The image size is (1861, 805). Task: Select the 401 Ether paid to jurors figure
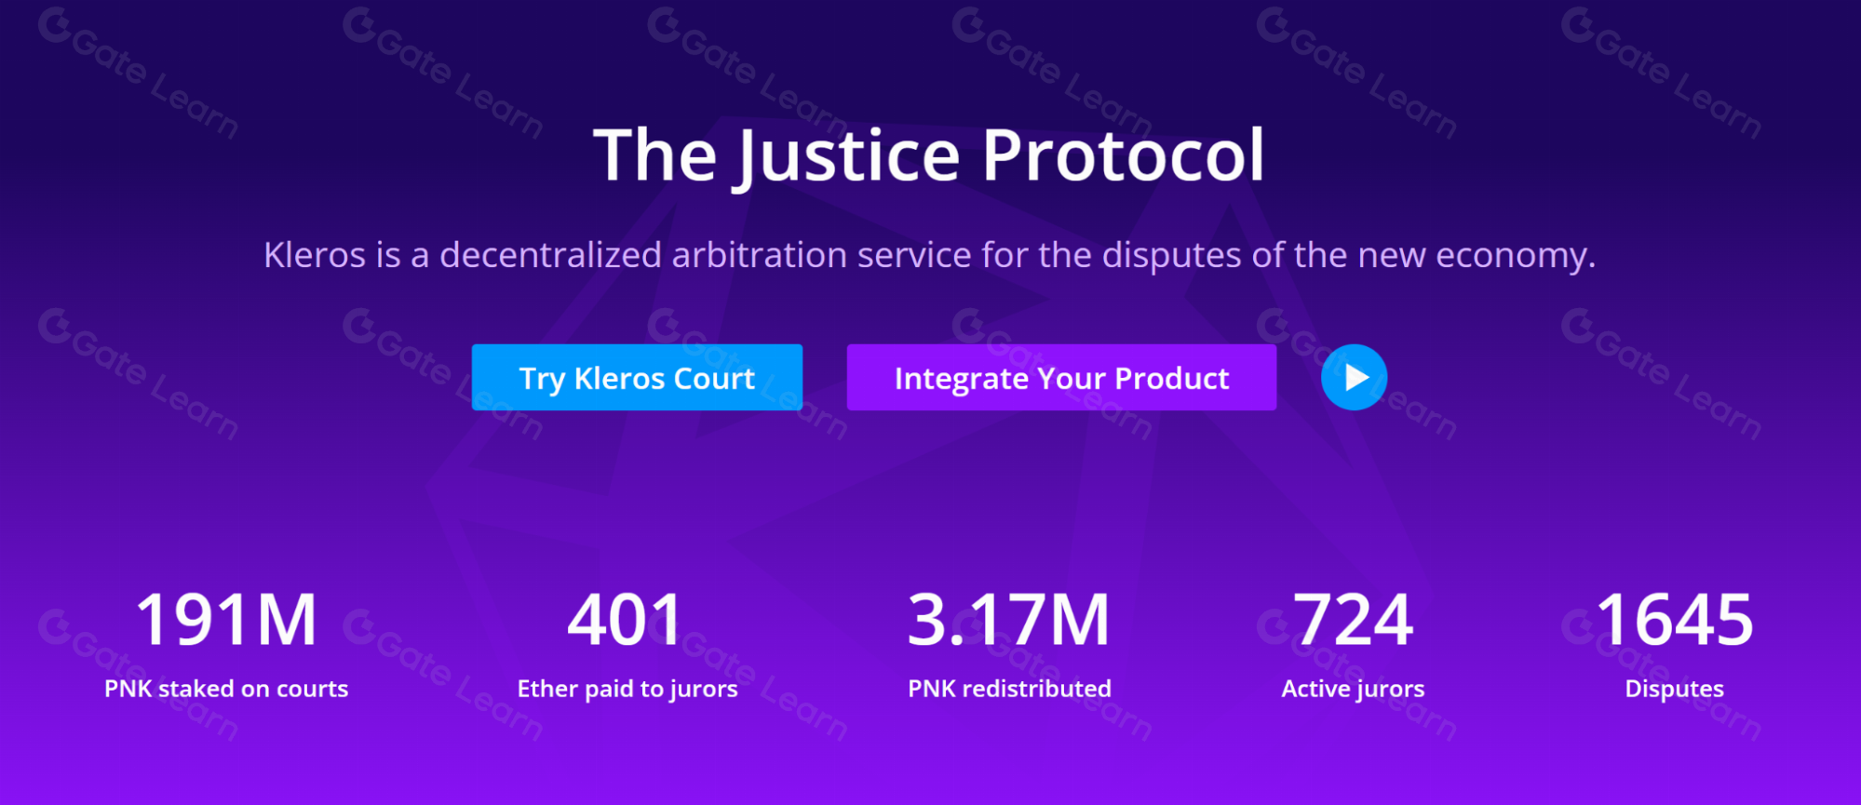(x=627, y=618)
